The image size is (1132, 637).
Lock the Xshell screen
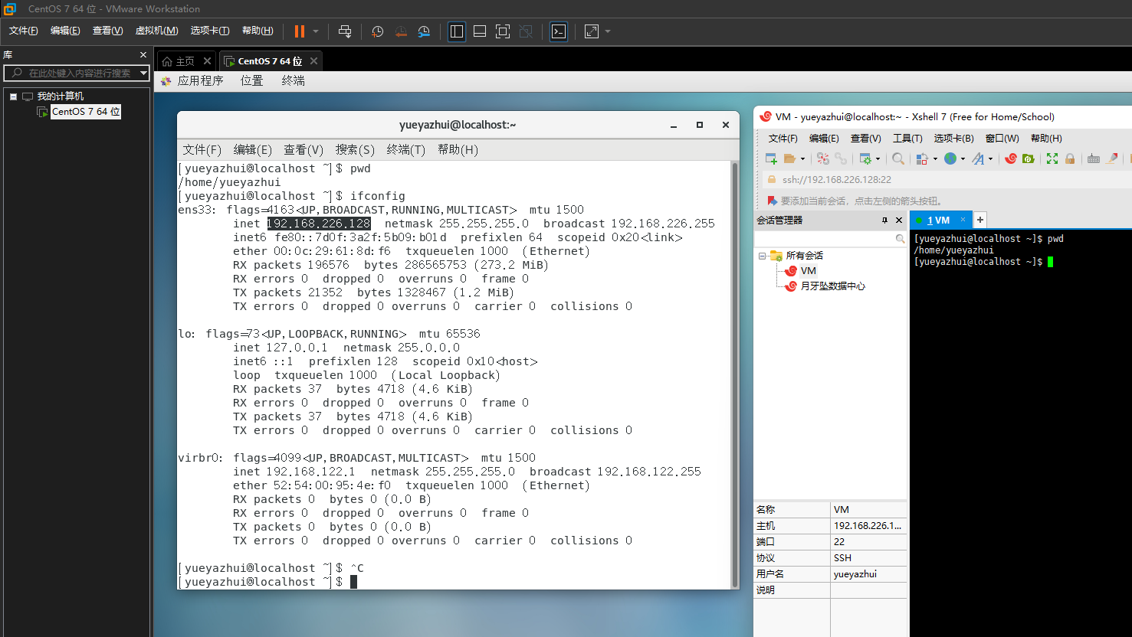pos(1070,158)
